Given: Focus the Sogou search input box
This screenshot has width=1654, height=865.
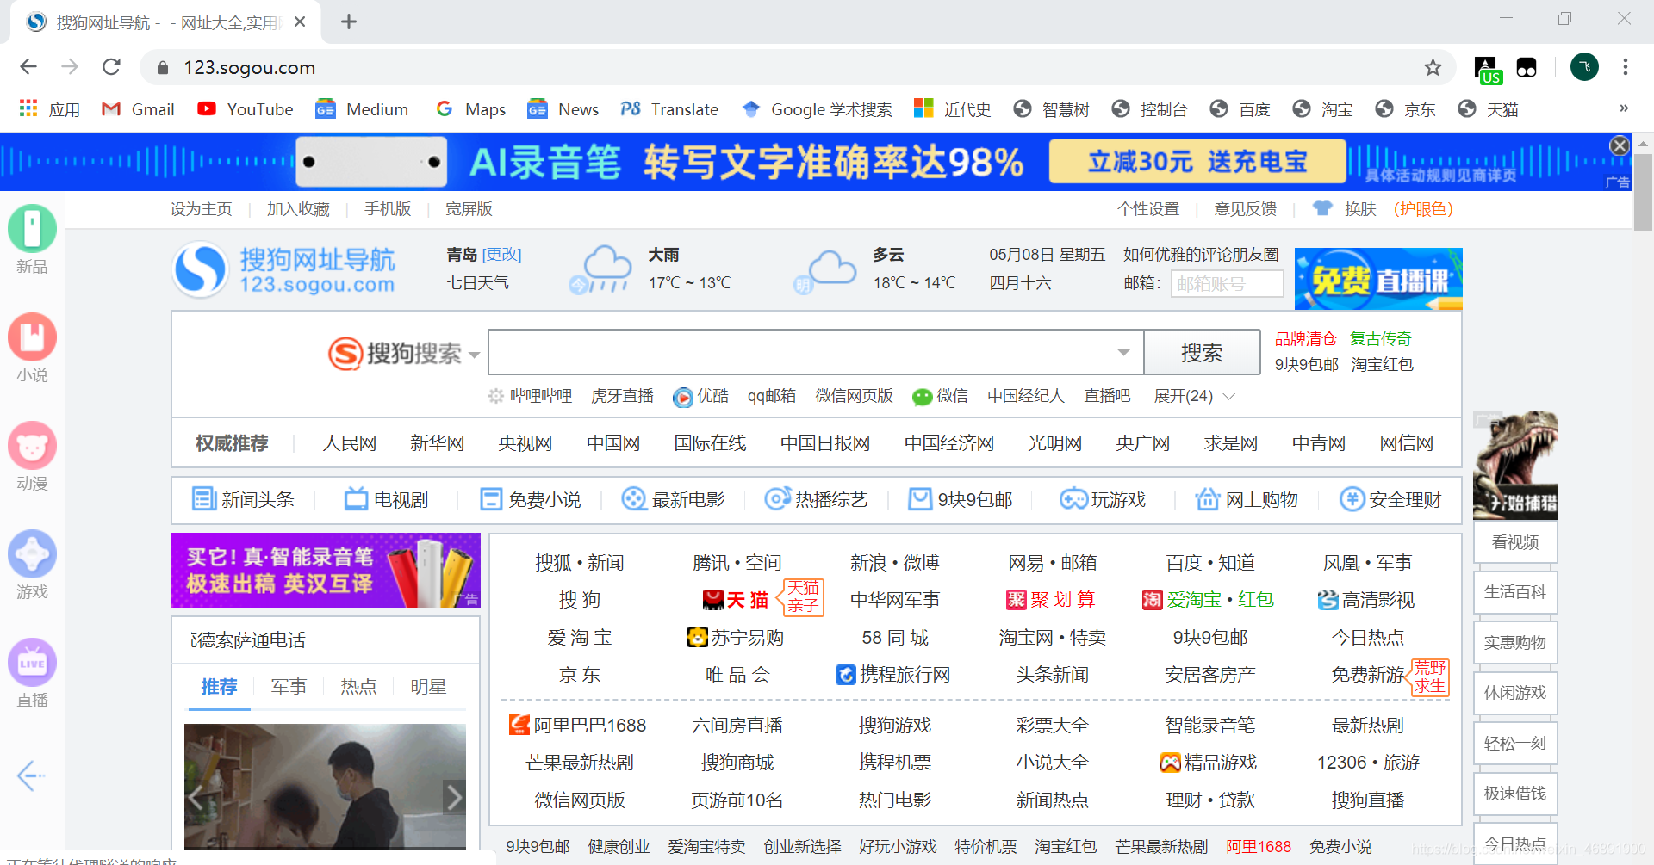Looking at the screenshot, I should pos(816,352).
